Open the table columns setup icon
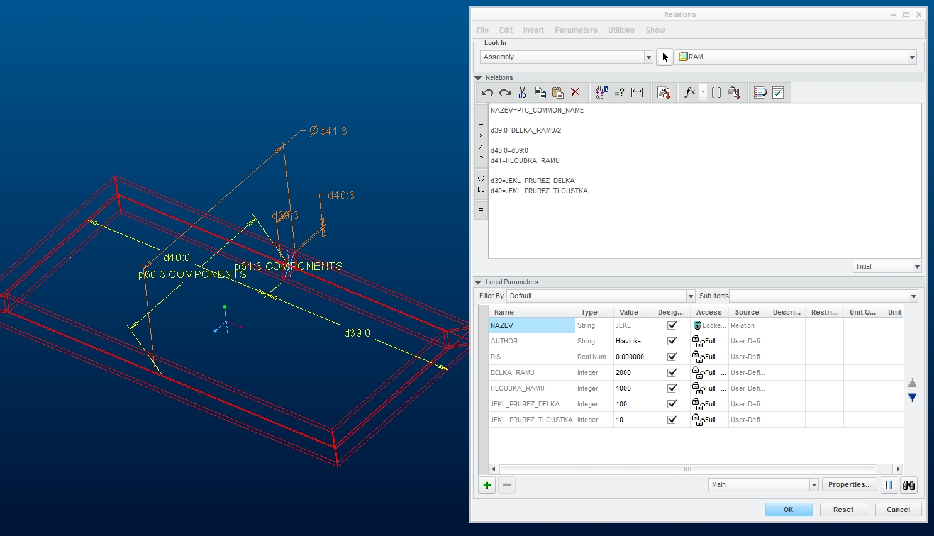Screen dimensions: 934x536 click(889, 485)
